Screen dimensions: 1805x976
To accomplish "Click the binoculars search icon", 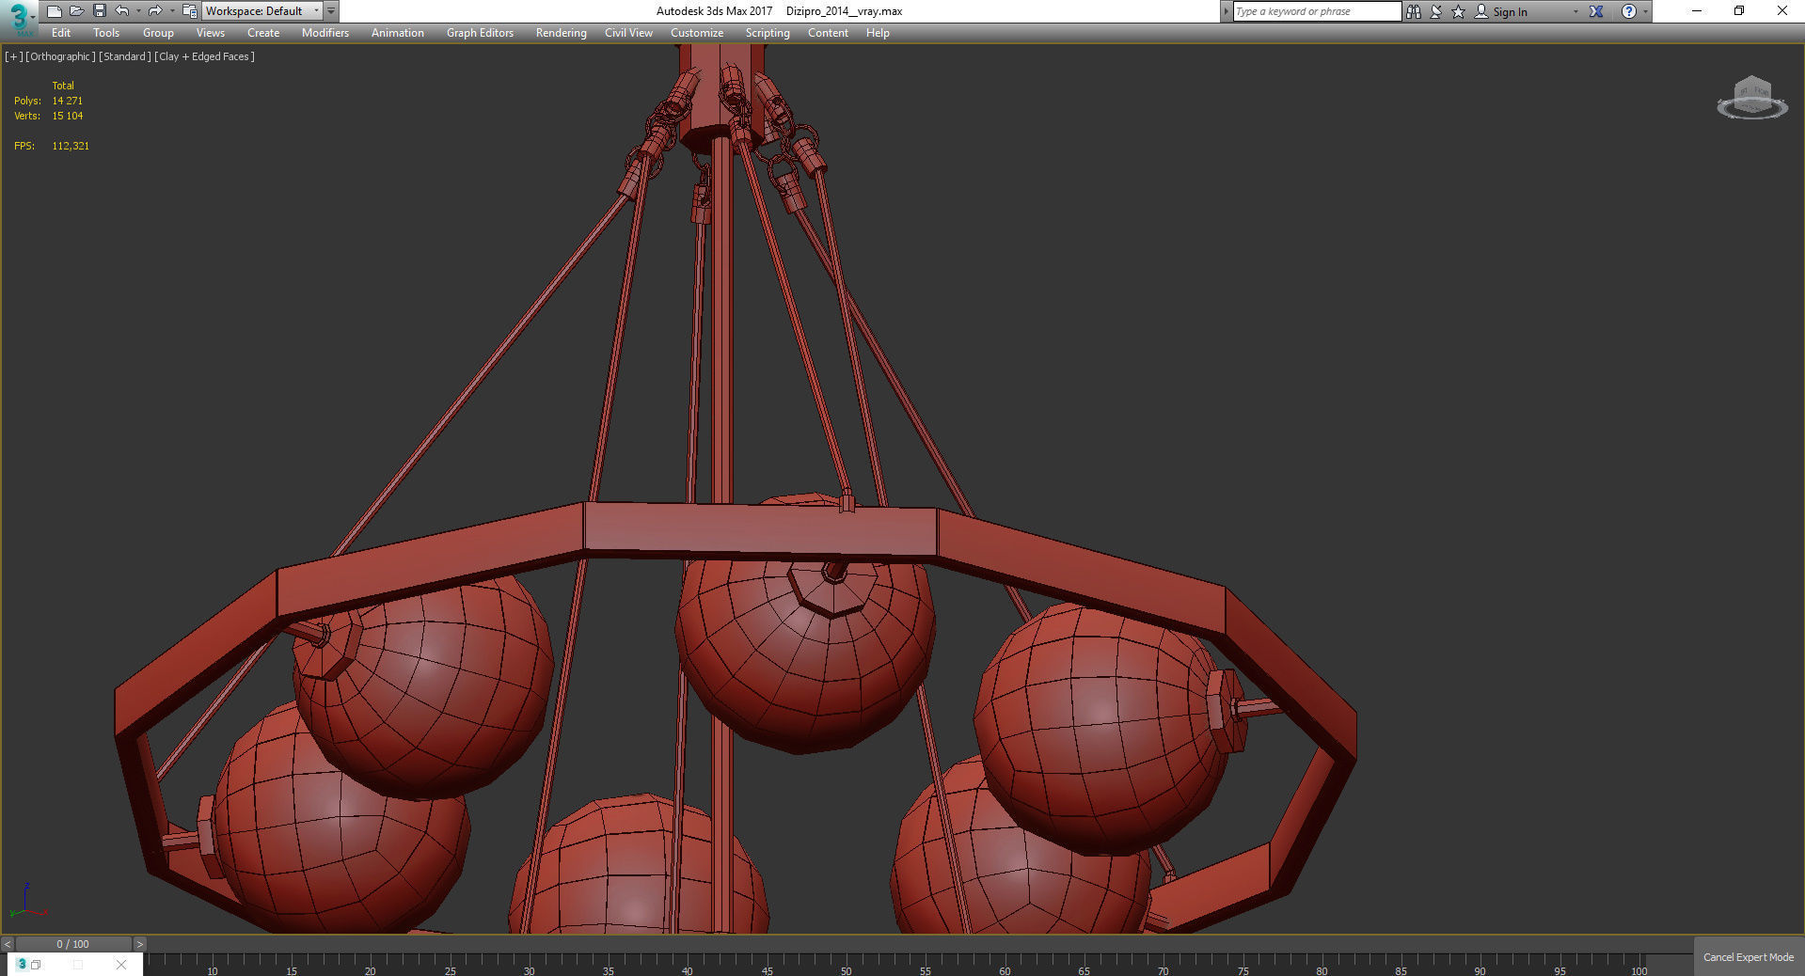I will (x=1414, y=11).
